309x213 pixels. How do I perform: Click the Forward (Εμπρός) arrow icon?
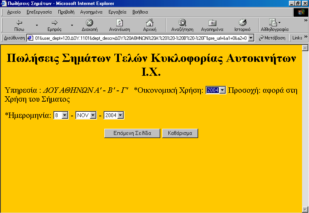pos(54,23)
